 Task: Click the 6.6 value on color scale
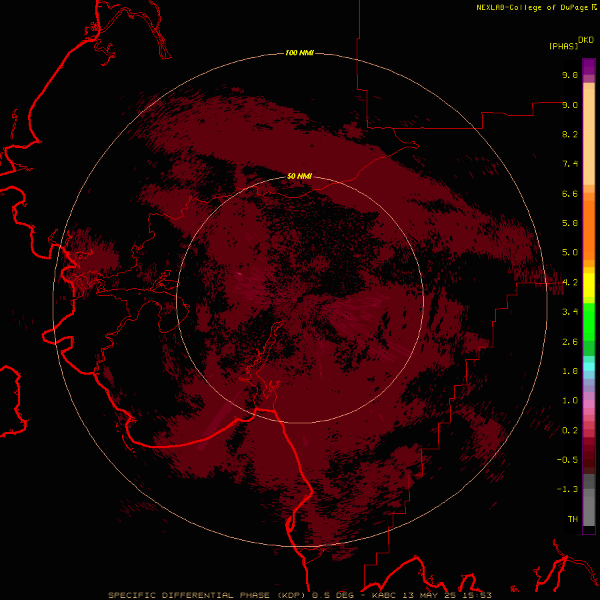tap(570, 193)
